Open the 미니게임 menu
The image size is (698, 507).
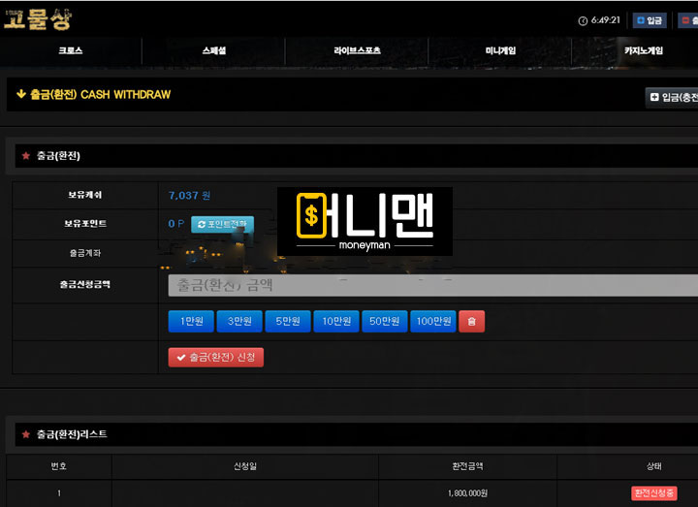click(500, 51)
